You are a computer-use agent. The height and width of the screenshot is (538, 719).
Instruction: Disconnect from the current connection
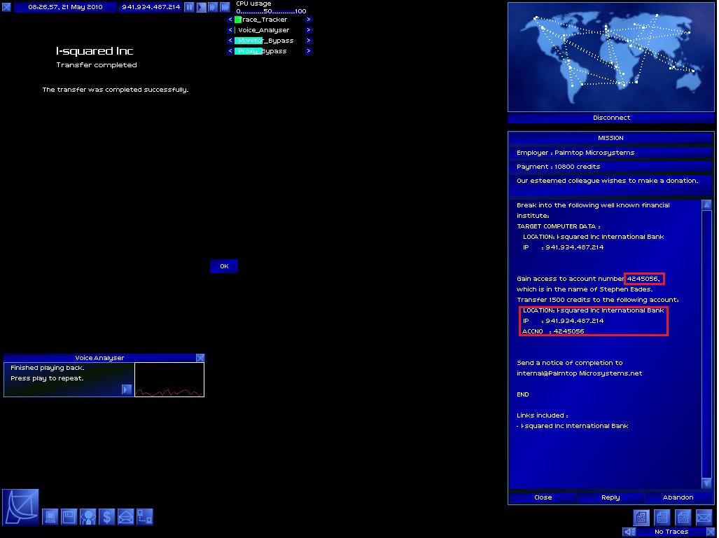(x=611, y=118)
